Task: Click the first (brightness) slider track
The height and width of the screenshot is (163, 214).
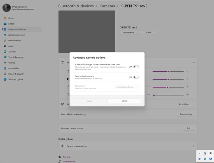Action: [168, 72]
